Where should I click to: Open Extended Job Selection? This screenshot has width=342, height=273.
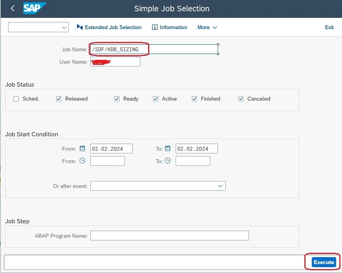pos(109,27)
